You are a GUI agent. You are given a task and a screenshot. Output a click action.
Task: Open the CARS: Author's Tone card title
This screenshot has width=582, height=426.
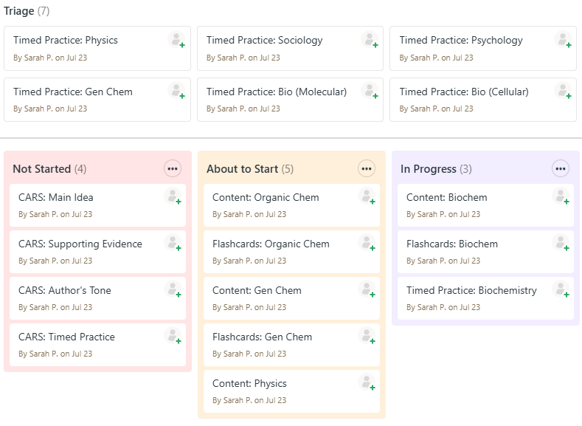pyautogui.click(x=65, y=290)
